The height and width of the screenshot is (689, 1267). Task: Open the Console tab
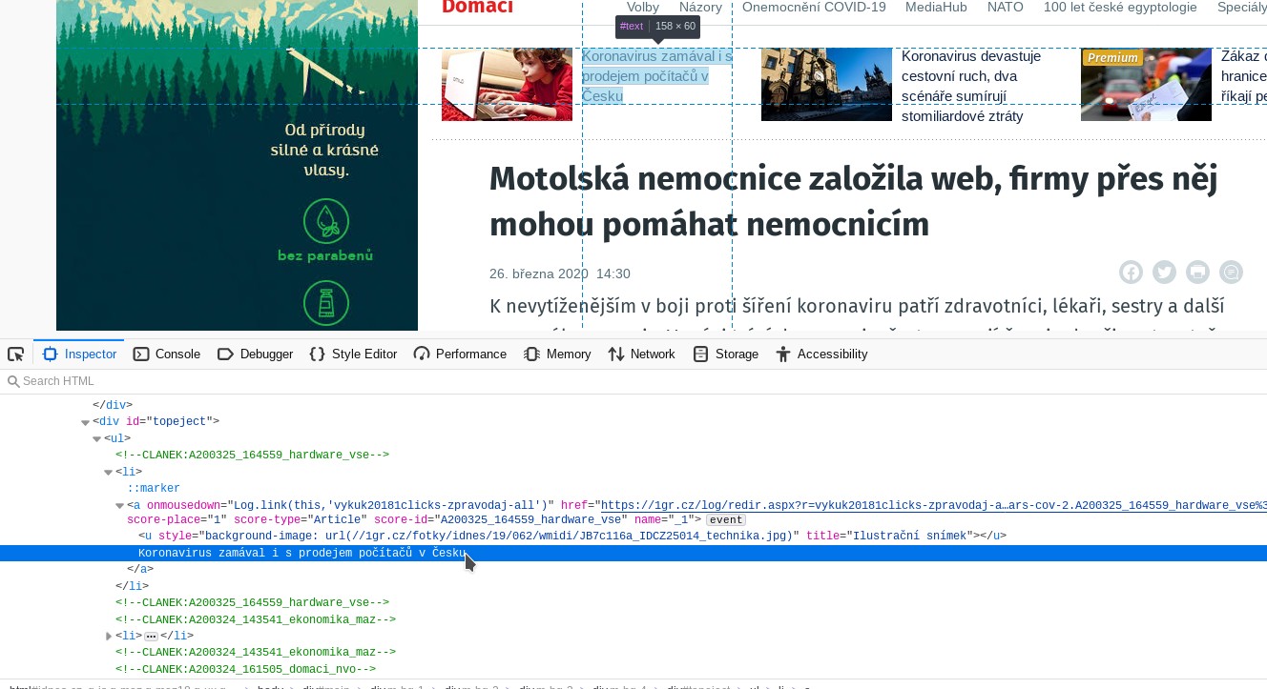[166, 355]
